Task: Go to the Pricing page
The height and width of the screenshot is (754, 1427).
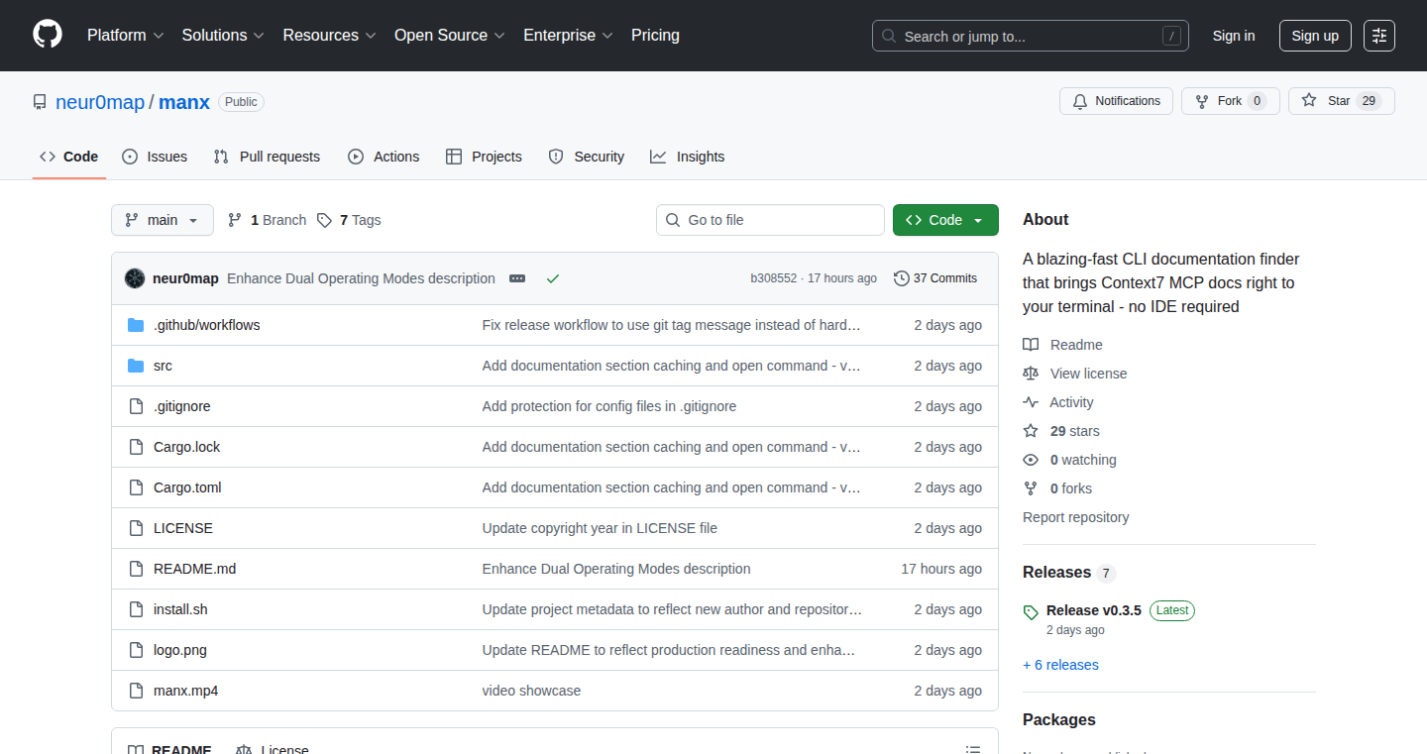Action: click(655, 35)
